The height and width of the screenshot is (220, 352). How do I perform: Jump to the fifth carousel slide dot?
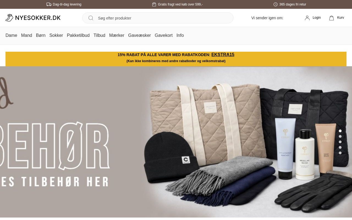point(340,153)
